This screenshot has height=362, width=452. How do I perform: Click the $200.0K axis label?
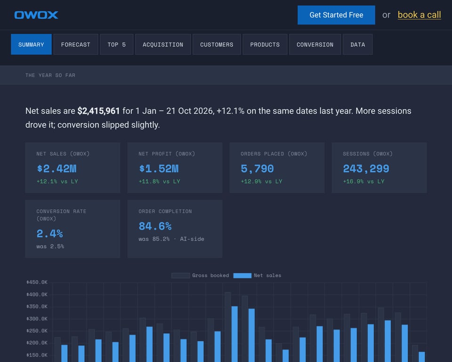pos(37,343)
